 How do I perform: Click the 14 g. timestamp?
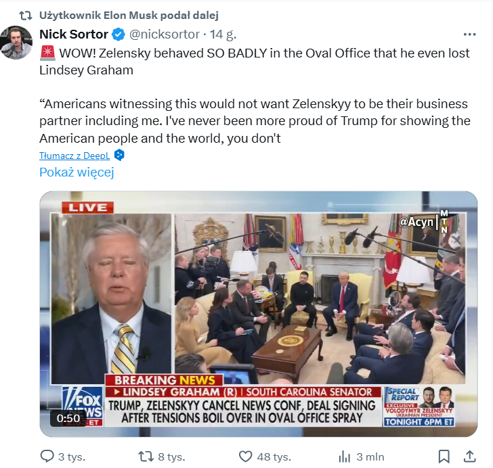[223, 34]
